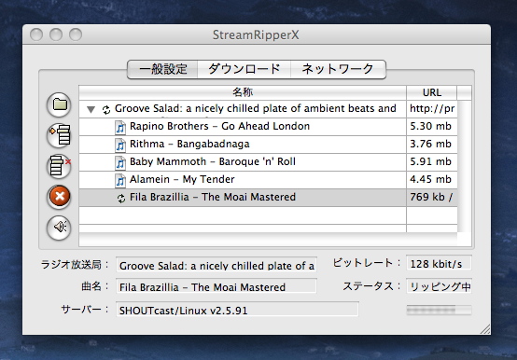Open the ダウンロード tab
Viewport: 517px width, 360px height.
(244, 69)
